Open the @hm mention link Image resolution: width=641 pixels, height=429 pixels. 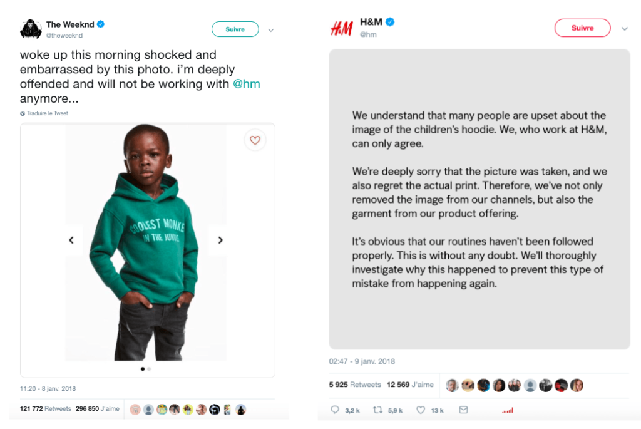click(246, 84)
